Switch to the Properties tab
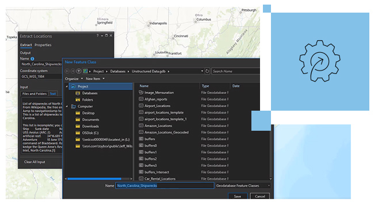The height and width of the screenshot is (207, 382). 43,45
